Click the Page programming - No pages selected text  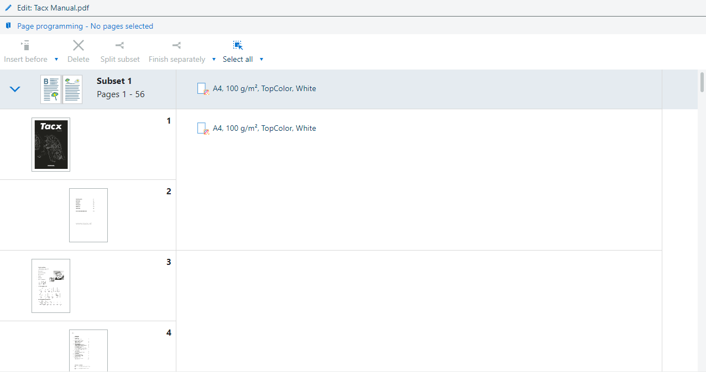point(85,26)
